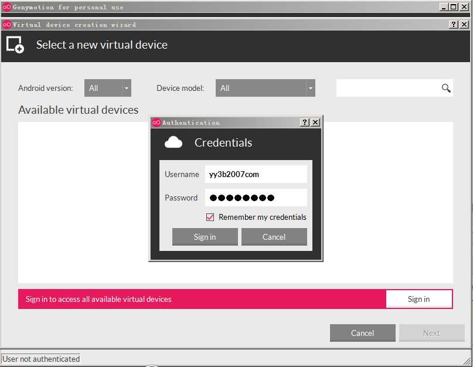Image resolution: width=473 pixels, height=367 pixels.
Task: Focus the Password input field
Action: pos(256,198)
